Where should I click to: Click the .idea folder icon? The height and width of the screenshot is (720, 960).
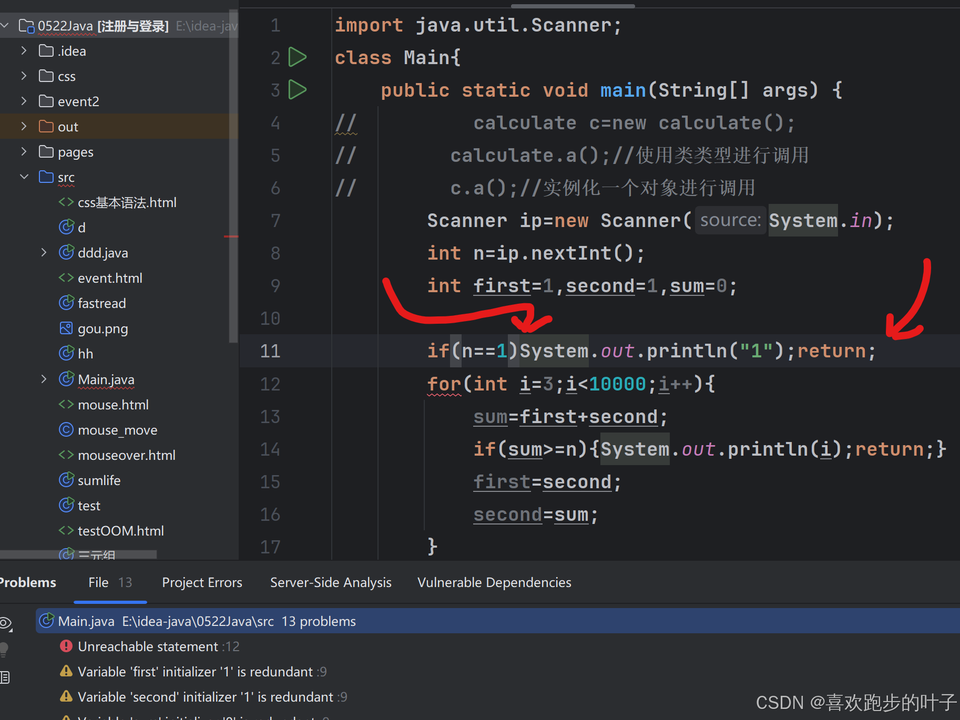point(46,51)
